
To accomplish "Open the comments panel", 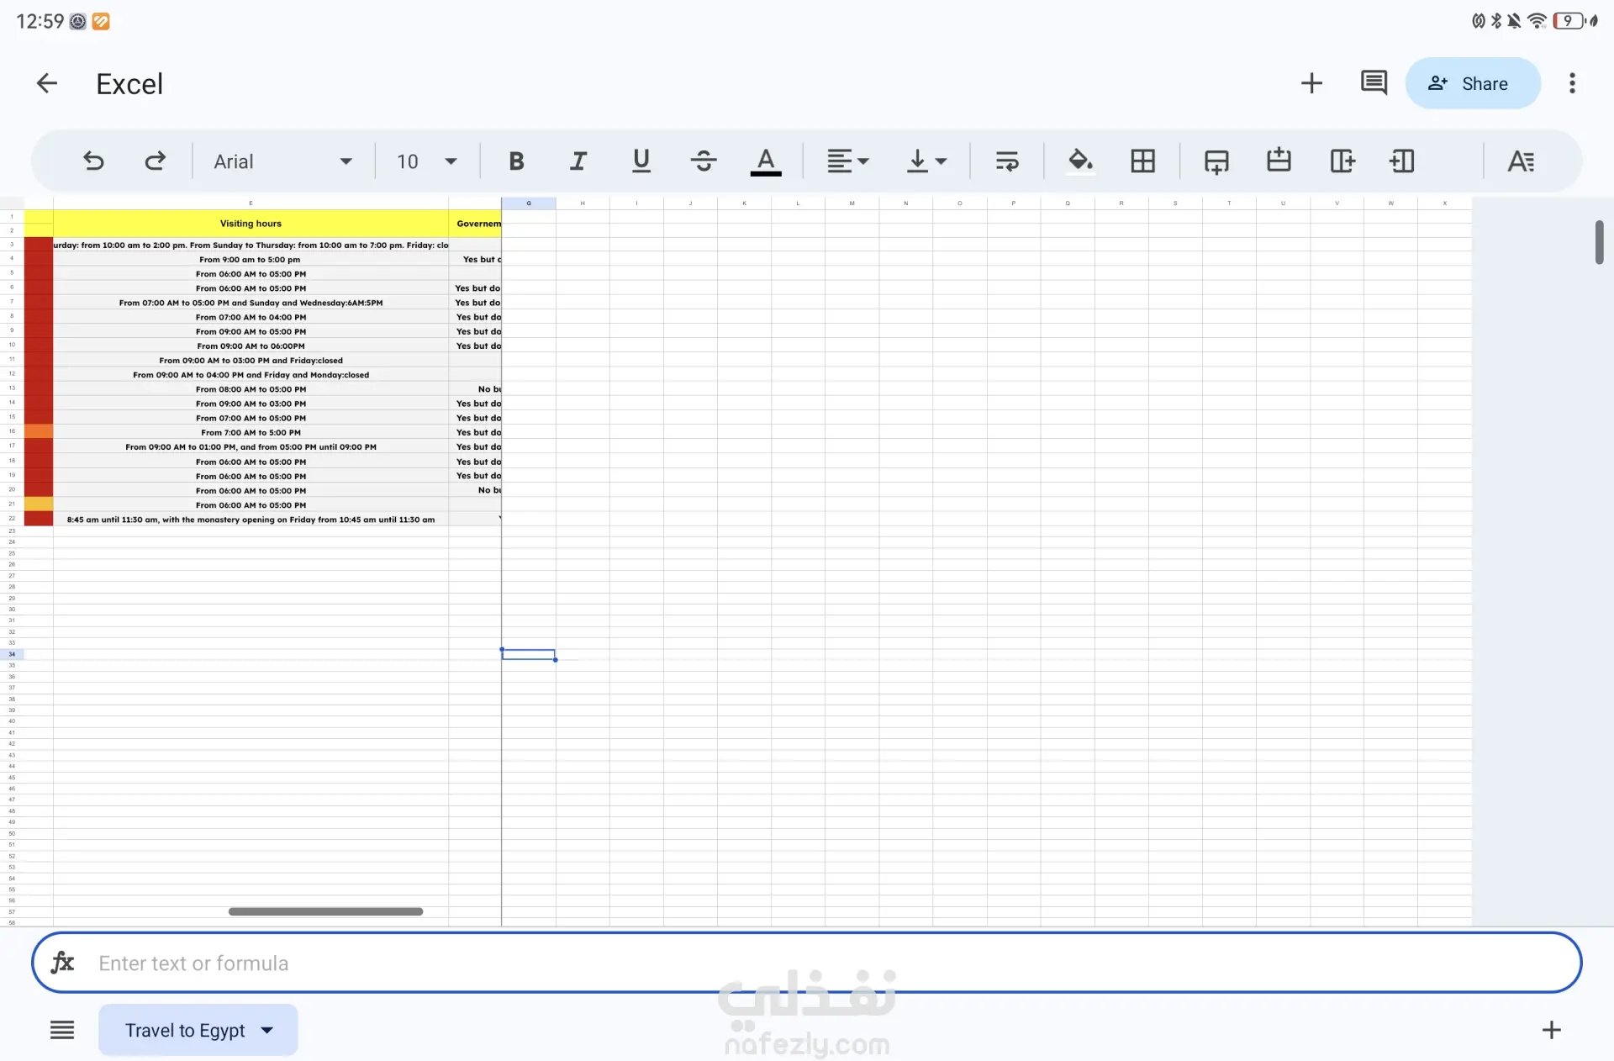I will [x=1374, y=83].
